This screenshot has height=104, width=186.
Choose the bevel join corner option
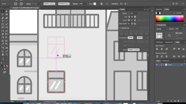pyautogui.click(x=135, y=20)
